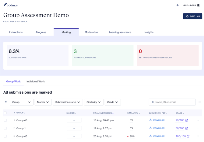Viewport: 204px width, 142px height.
Task: Open external grade link for Group 48
Action: (x=188, y=136)
